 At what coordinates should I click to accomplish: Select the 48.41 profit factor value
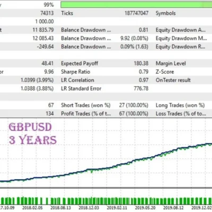pyautogui.click(x=47, y=63)
